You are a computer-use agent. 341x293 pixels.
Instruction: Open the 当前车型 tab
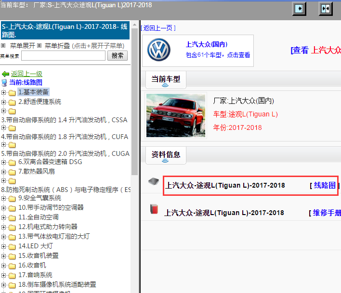click(x=166, y=80)
